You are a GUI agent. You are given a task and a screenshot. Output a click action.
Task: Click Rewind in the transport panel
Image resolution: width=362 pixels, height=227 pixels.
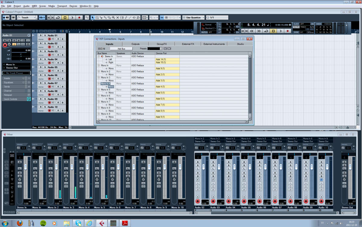[252, 31]
